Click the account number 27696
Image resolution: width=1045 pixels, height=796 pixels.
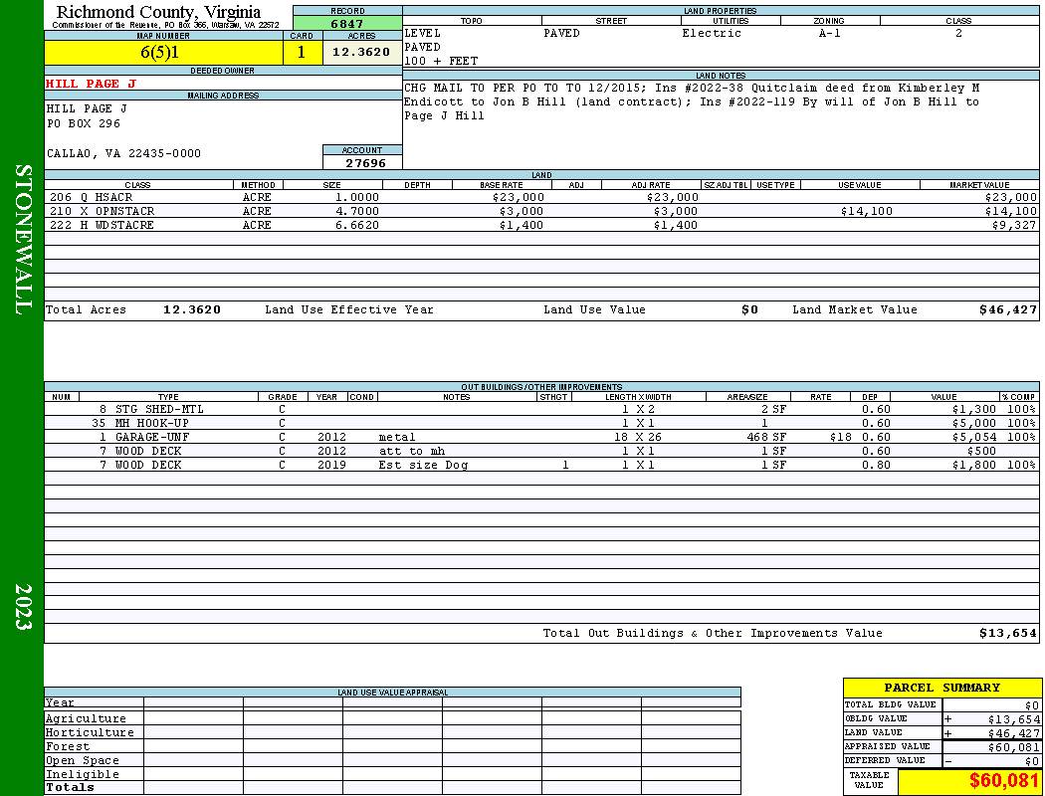click(365, 163)
